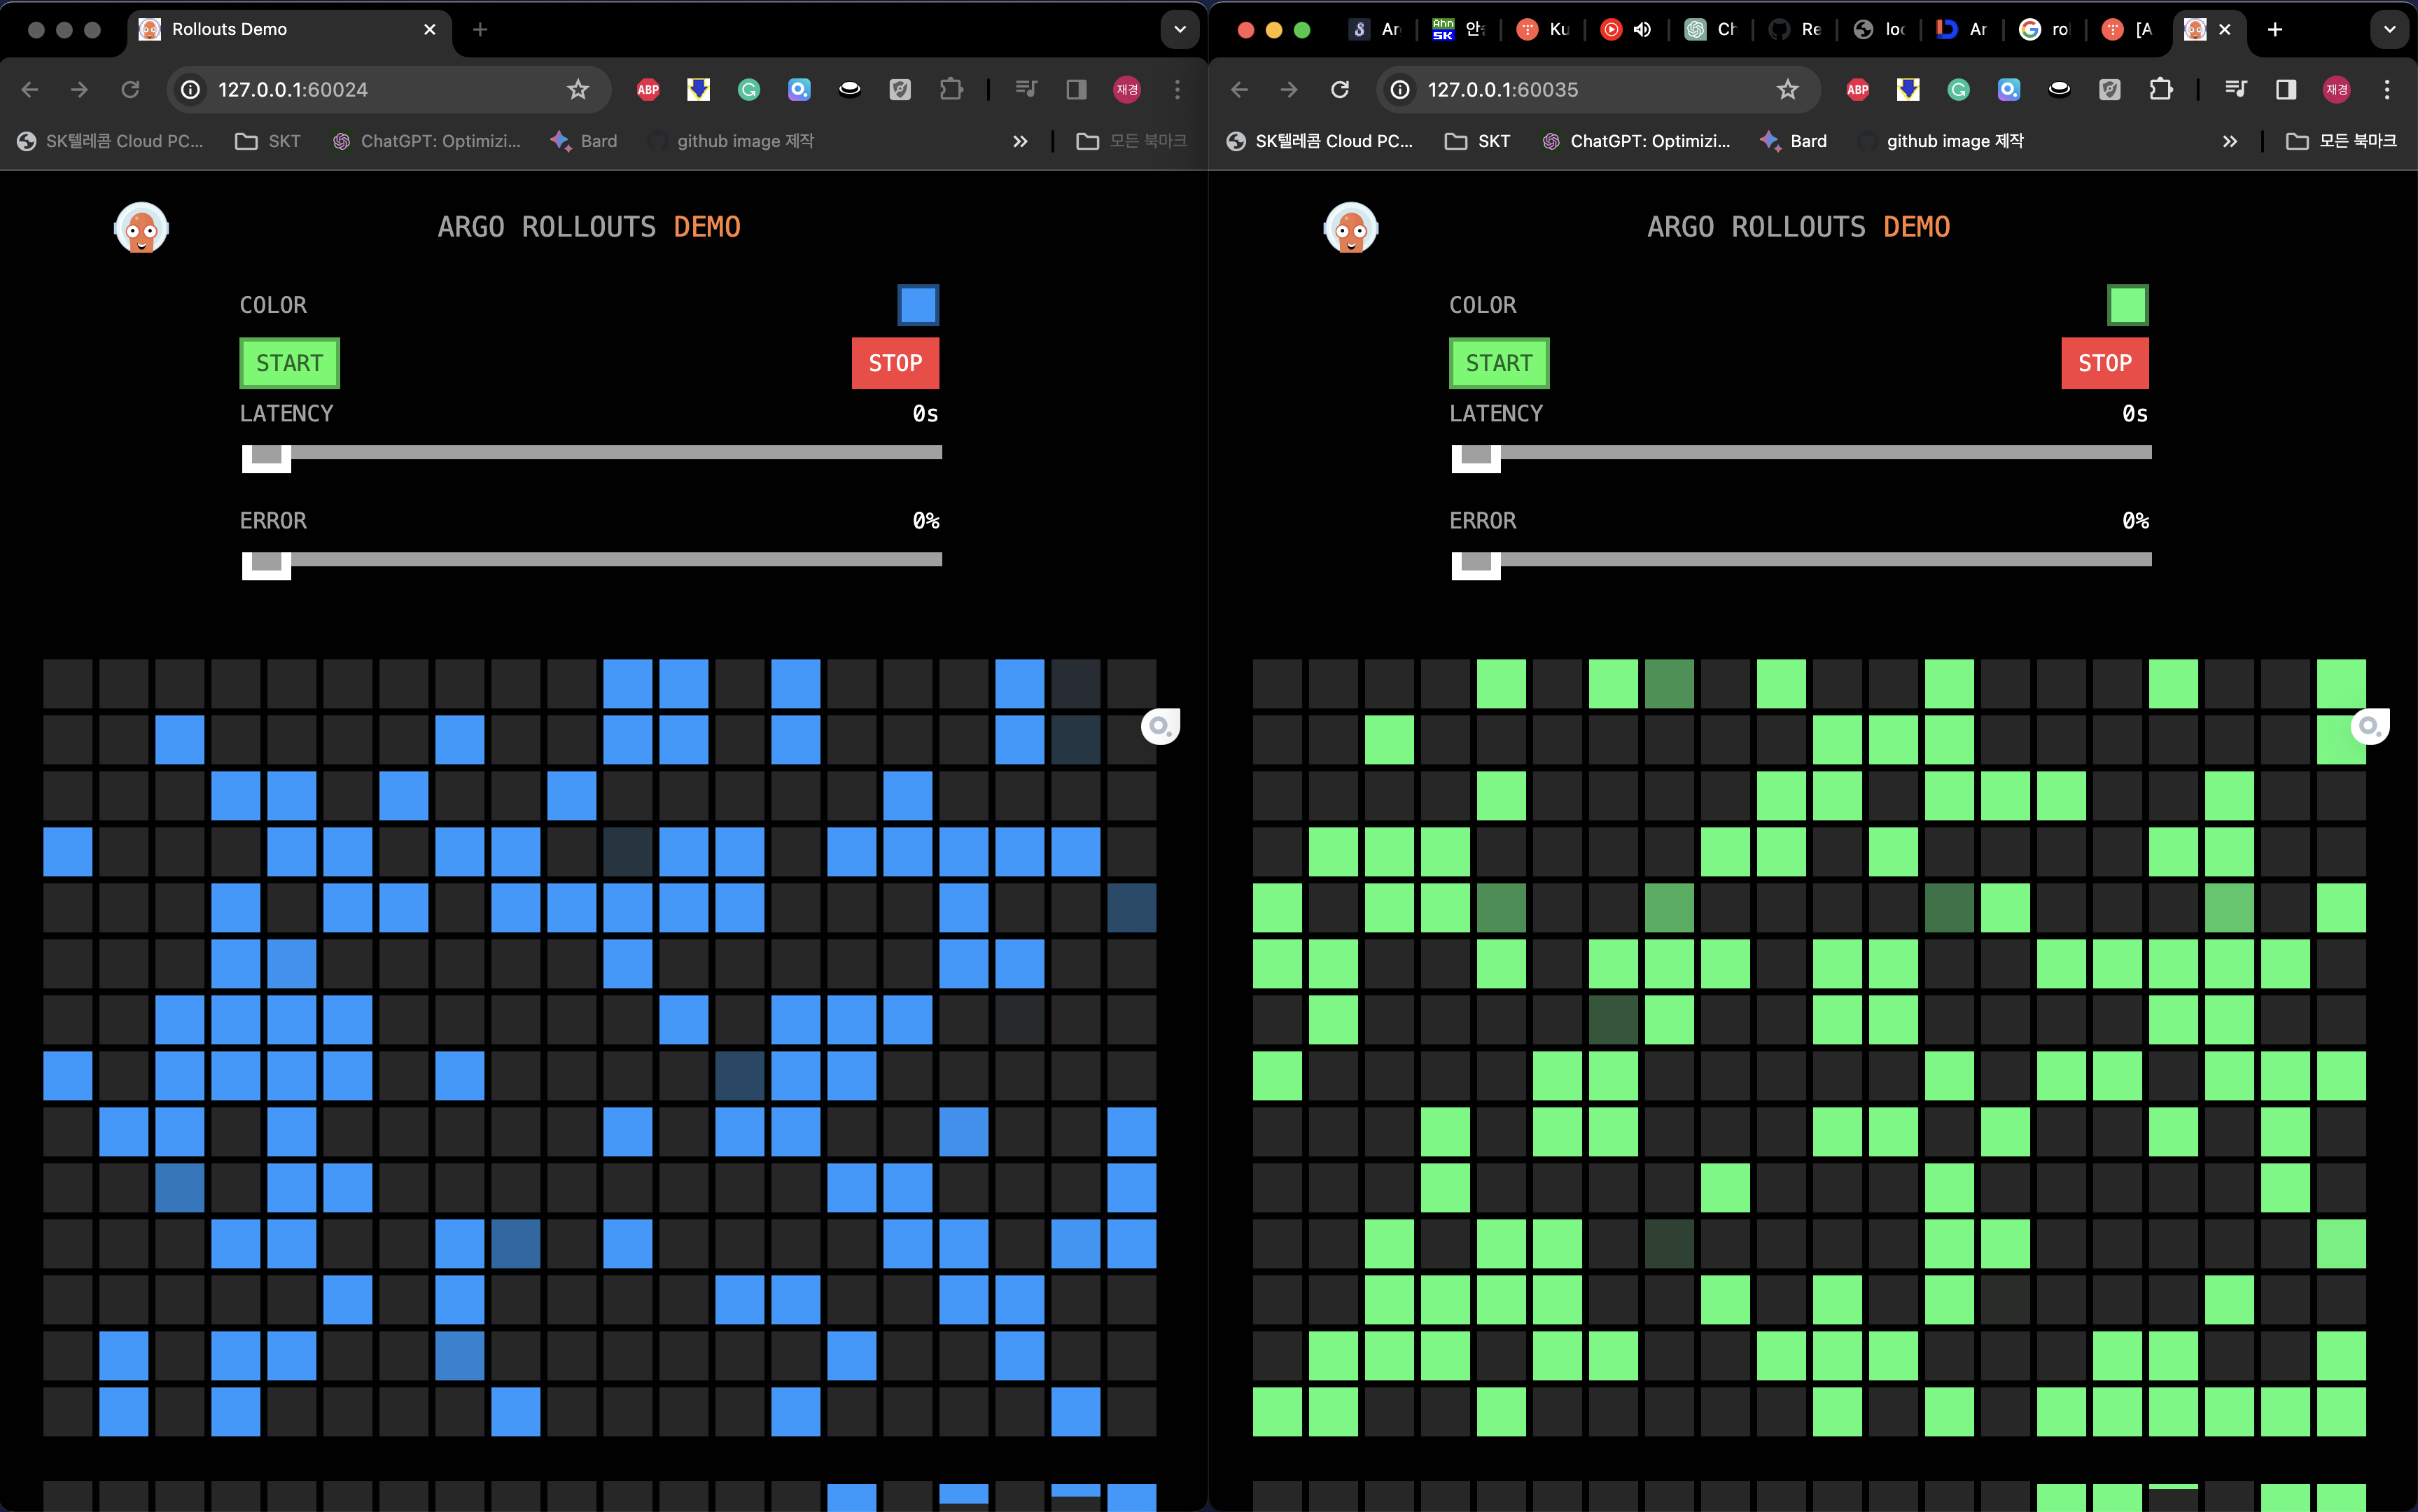The width and height of the screenshot is (2418, 1512).
Task: Switch to the GitHub tab in right window
Action: pos(1794,30)
